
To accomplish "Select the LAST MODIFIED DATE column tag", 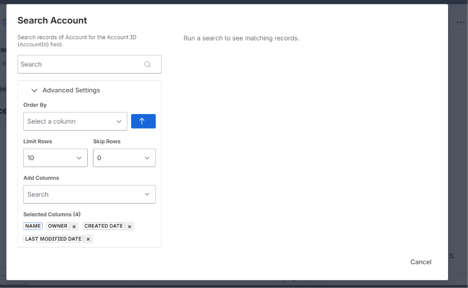I will [x=53, y=239].
